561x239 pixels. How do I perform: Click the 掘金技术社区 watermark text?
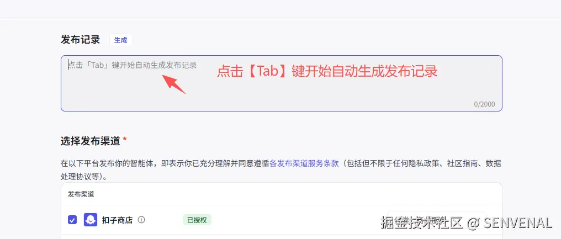point(422,222)
